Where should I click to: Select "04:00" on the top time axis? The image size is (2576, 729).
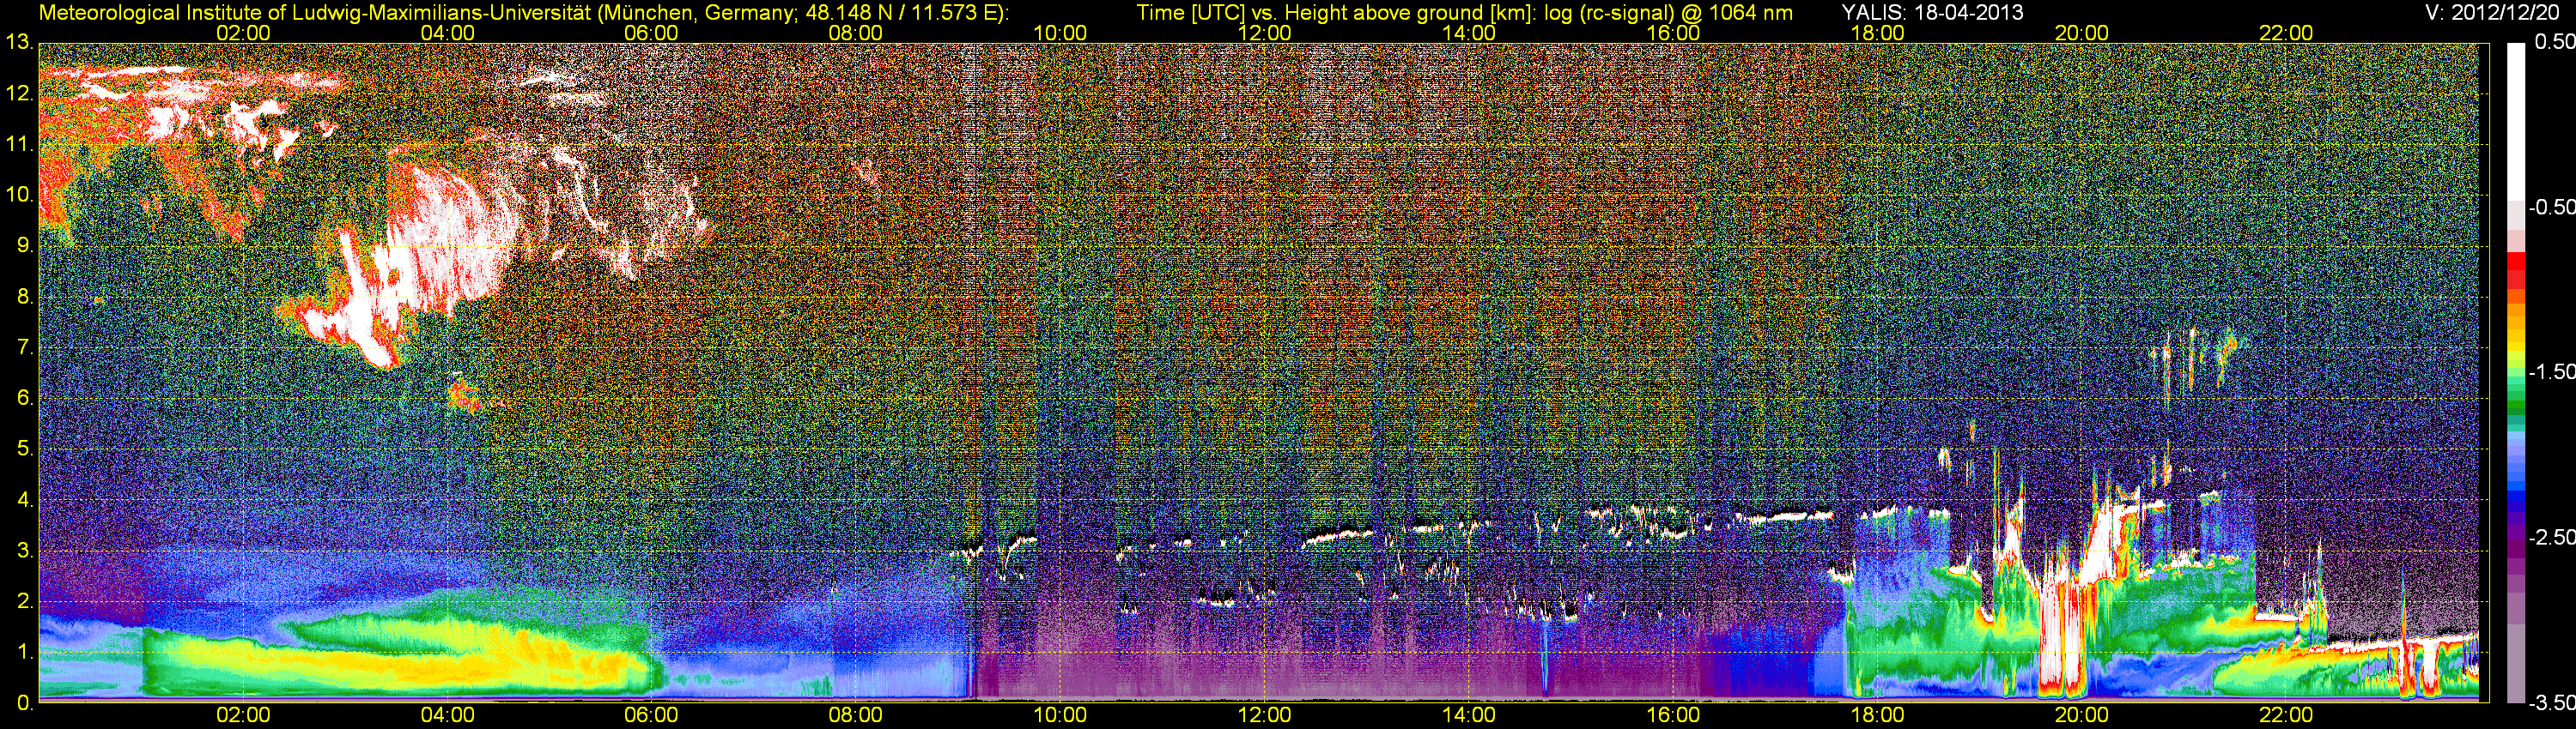pos(447,33)
